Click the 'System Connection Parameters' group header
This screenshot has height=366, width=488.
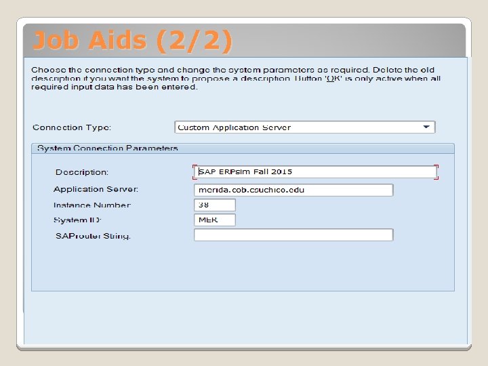pos(243,148)
